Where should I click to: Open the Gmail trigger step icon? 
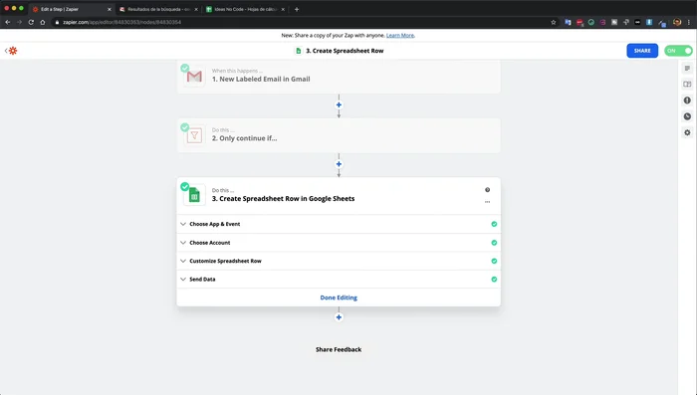[x=194, y=77]
